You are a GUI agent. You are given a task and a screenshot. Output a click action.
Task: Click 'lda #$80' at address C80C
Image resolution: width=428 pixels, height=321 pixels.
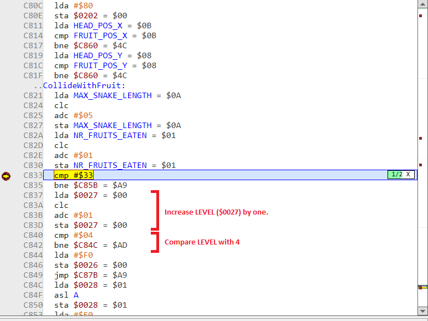(x=73, y=6)
